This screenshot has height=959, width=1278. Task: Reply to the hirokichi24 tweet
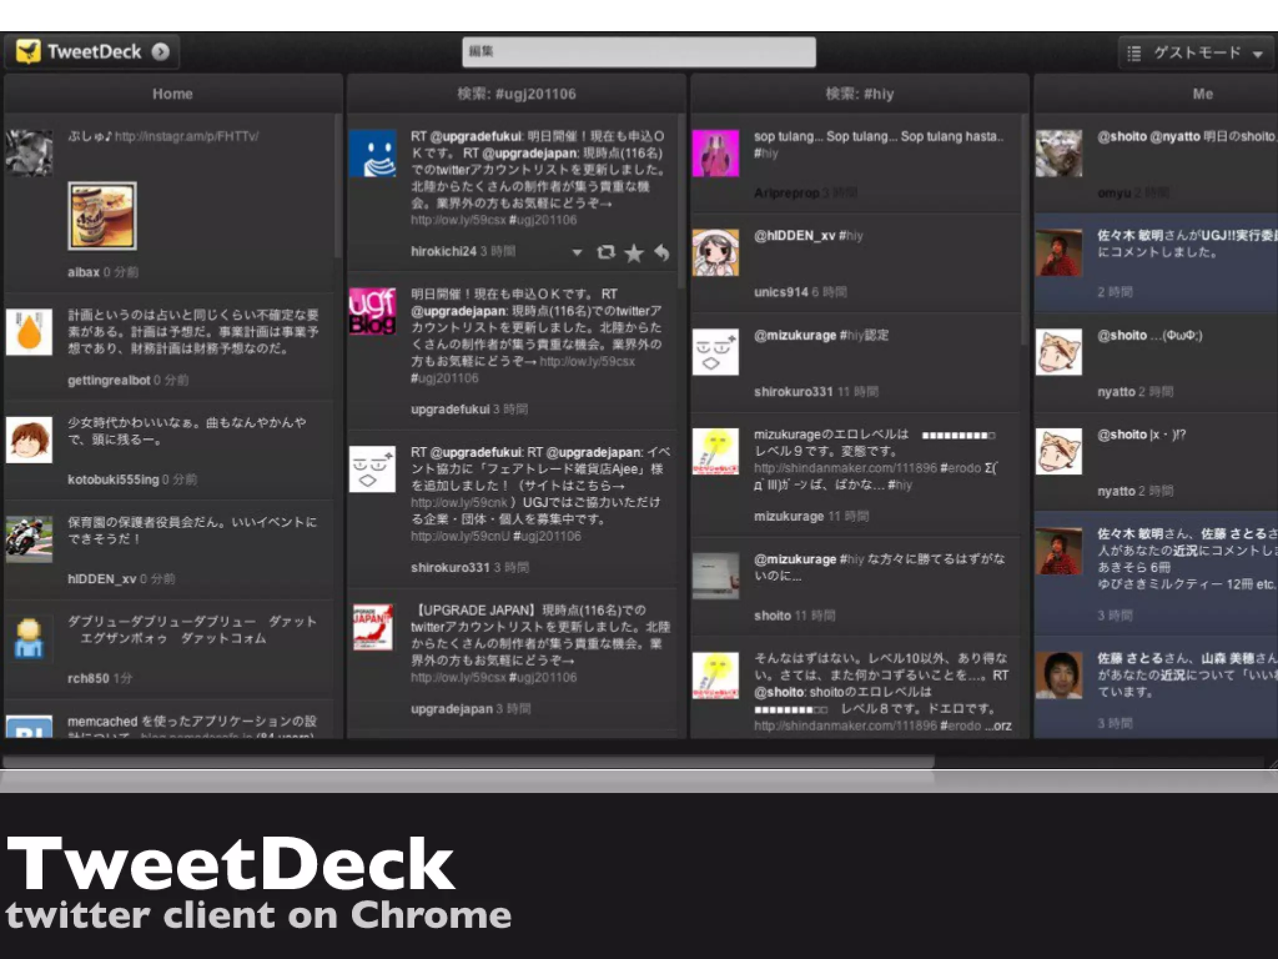pyautogui.click(x=661, y=252)
